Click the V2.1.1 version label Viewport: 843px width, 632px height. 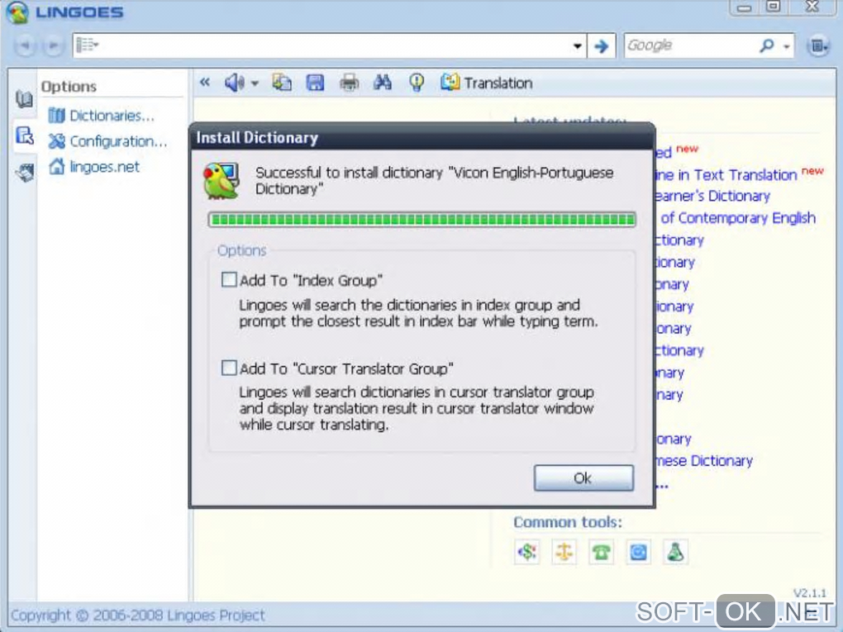point(810,593)
